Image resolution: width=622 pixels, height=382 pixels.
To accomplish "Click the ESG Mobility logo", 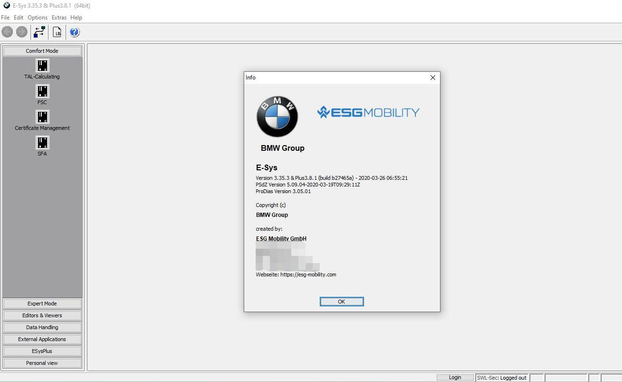I will coord(369,112).
